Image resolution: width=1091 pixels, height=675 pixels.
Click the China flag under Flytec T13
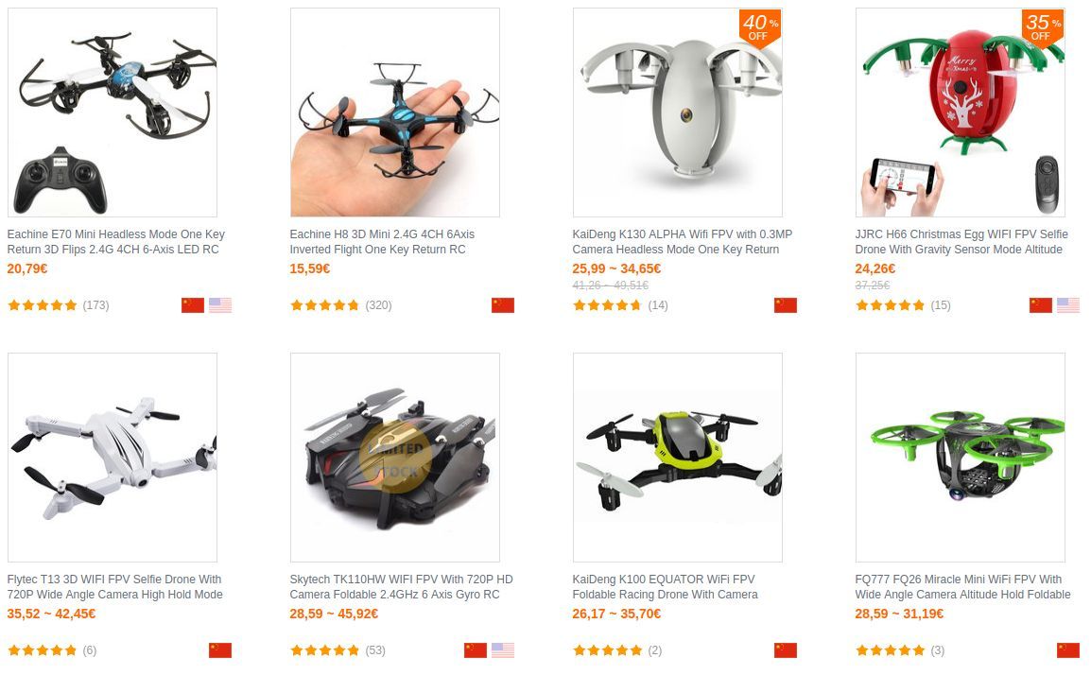220,650
